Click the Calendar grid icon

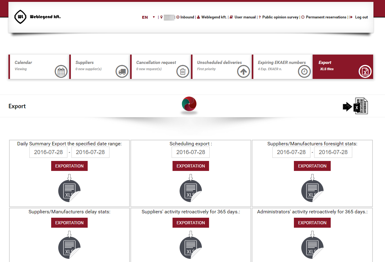(x=61, y=72)
